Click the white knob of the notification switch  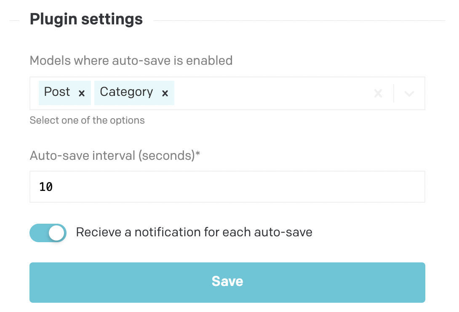click(x=57, y=233)
